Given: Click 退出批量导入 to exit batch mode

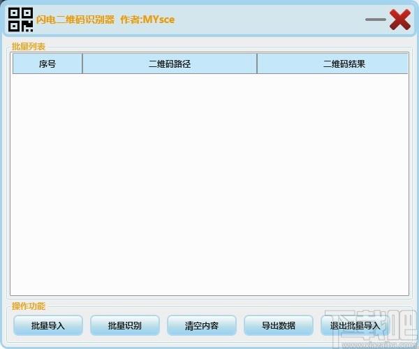Looking at the screenshot, I should pyautogui.click(x=355, y=325).
